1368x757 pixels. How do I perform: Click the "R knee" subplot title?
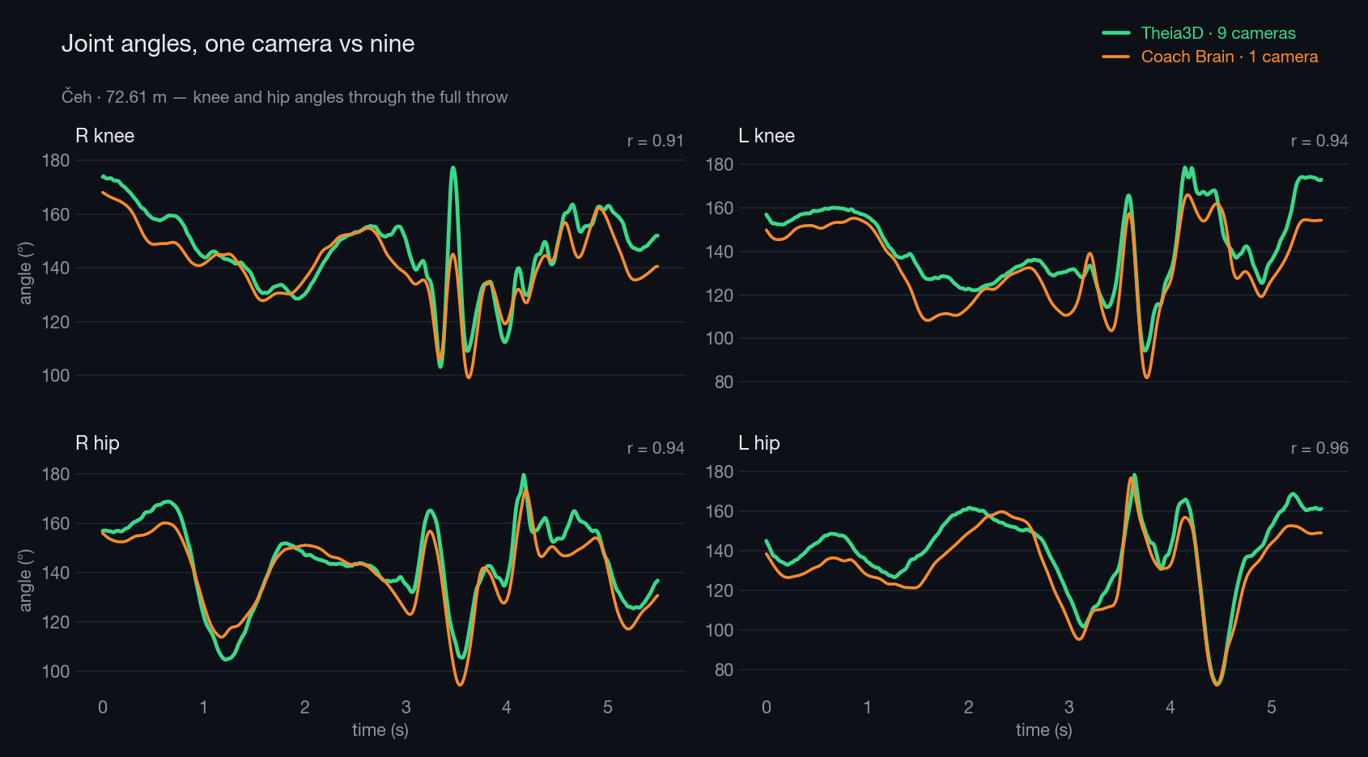[x=105, y=136]
